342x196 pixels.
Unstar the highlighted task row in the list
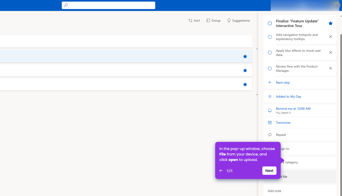[x=245, y=56]
